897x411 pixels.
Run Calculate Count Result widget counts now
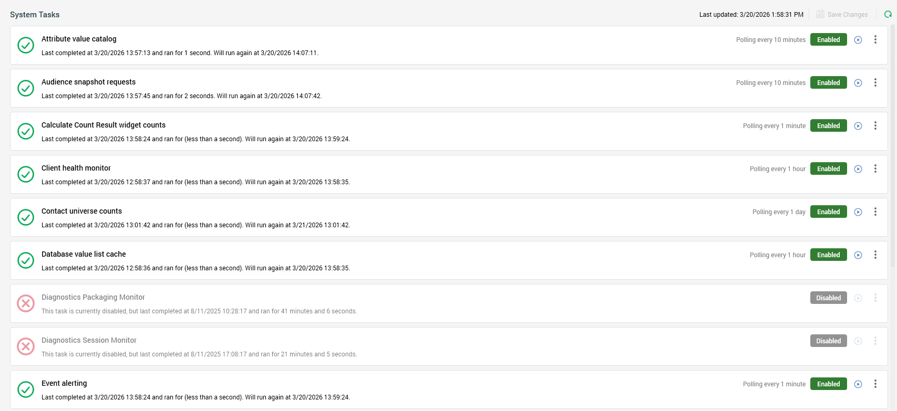[x=858, y=126]
